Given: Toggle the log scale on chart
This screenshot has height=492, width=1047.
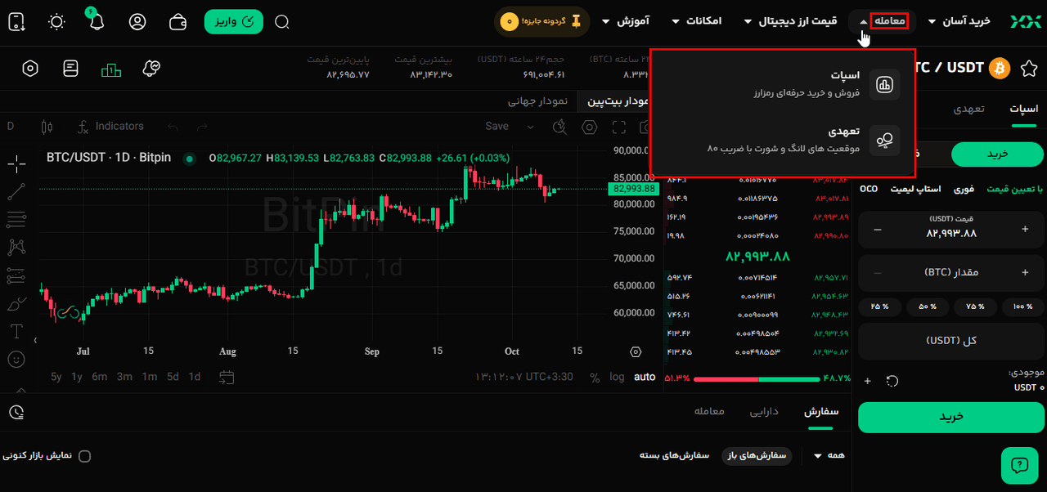Looking at the screenshot, I should pos(617,377).
